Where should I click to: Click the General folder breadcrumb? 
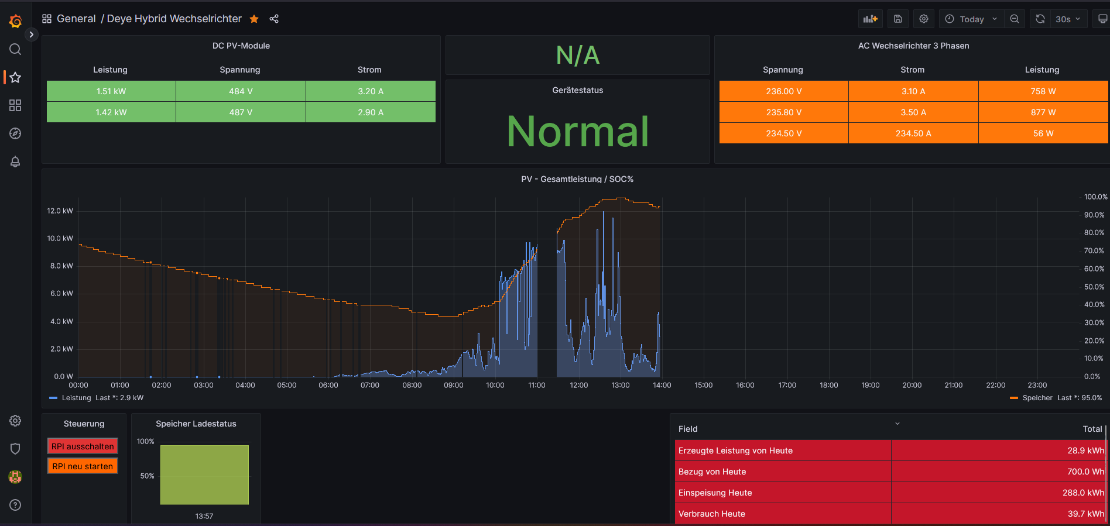(76, 19)
